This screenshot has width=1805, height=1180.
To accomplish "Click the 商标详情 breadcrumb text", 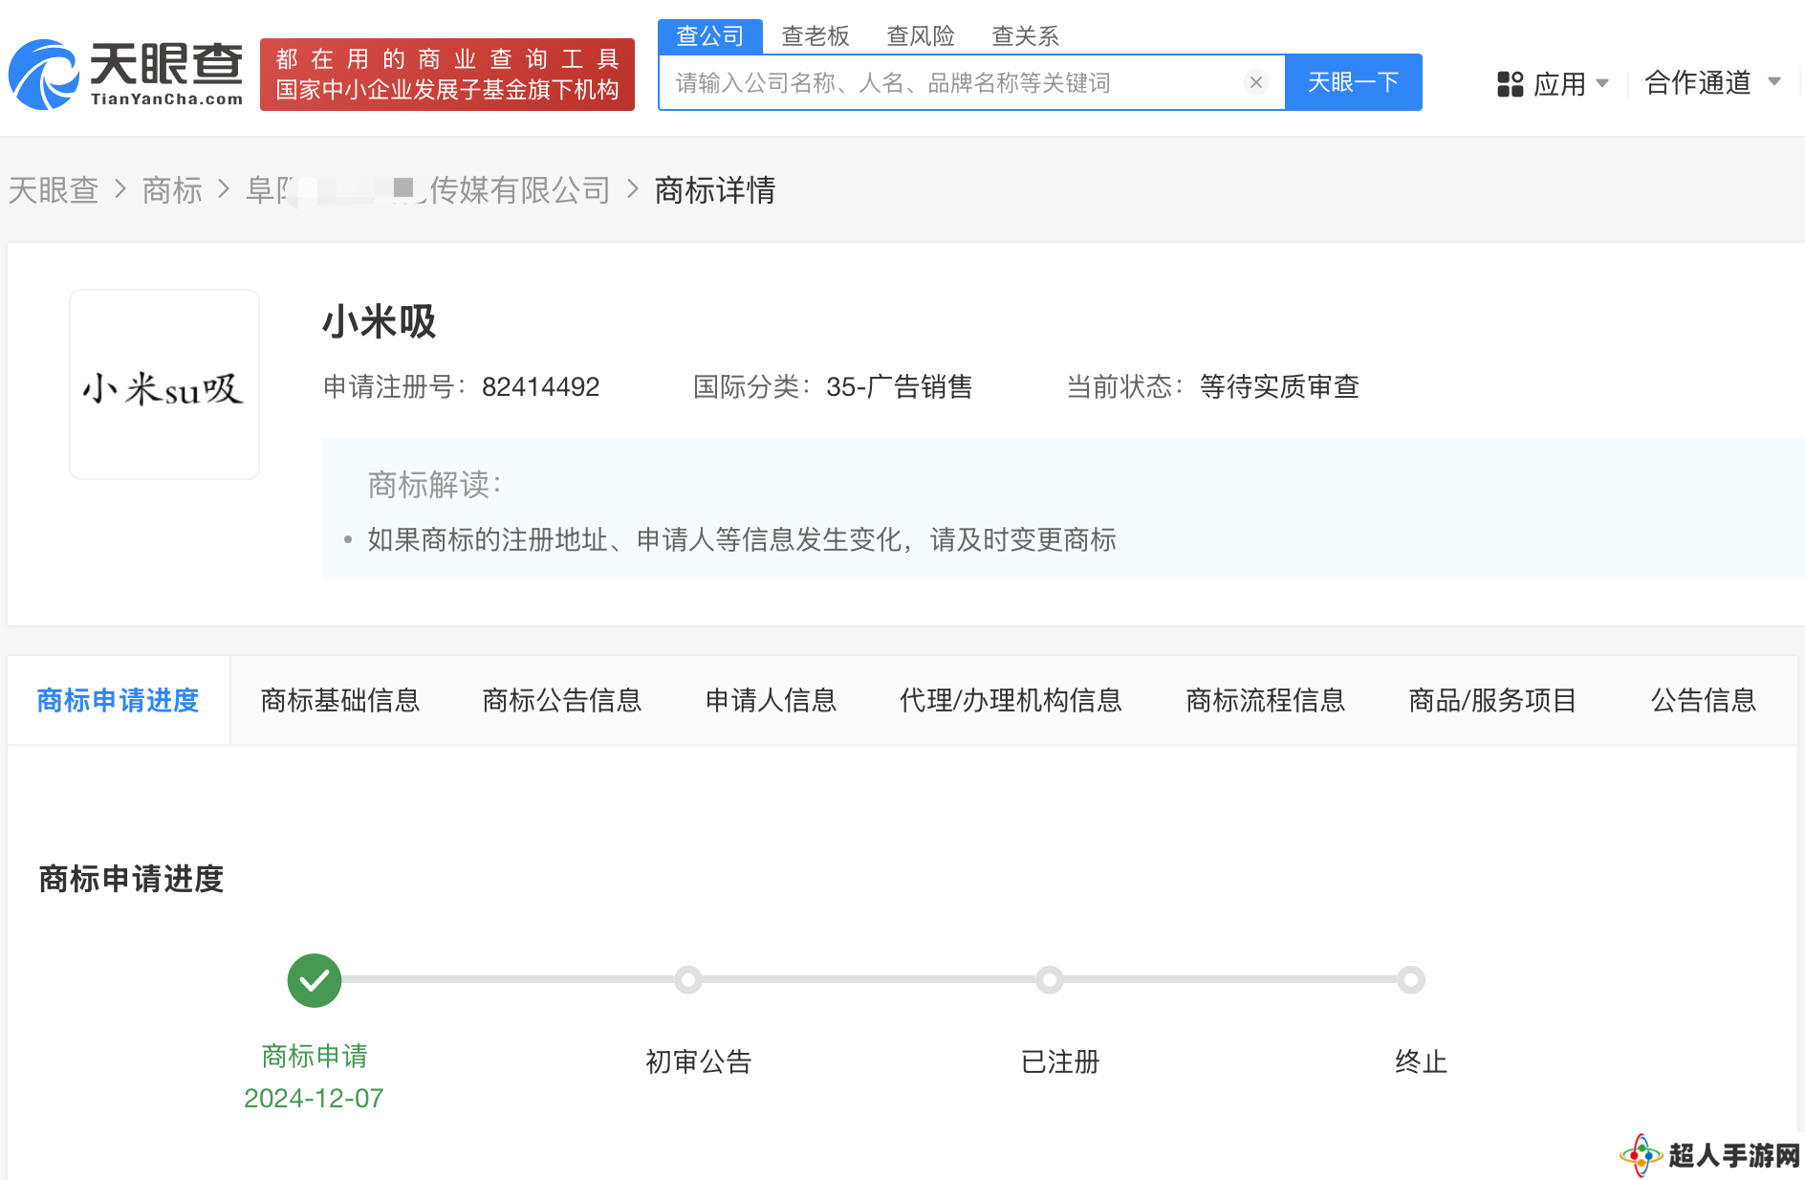I will 715,189.
